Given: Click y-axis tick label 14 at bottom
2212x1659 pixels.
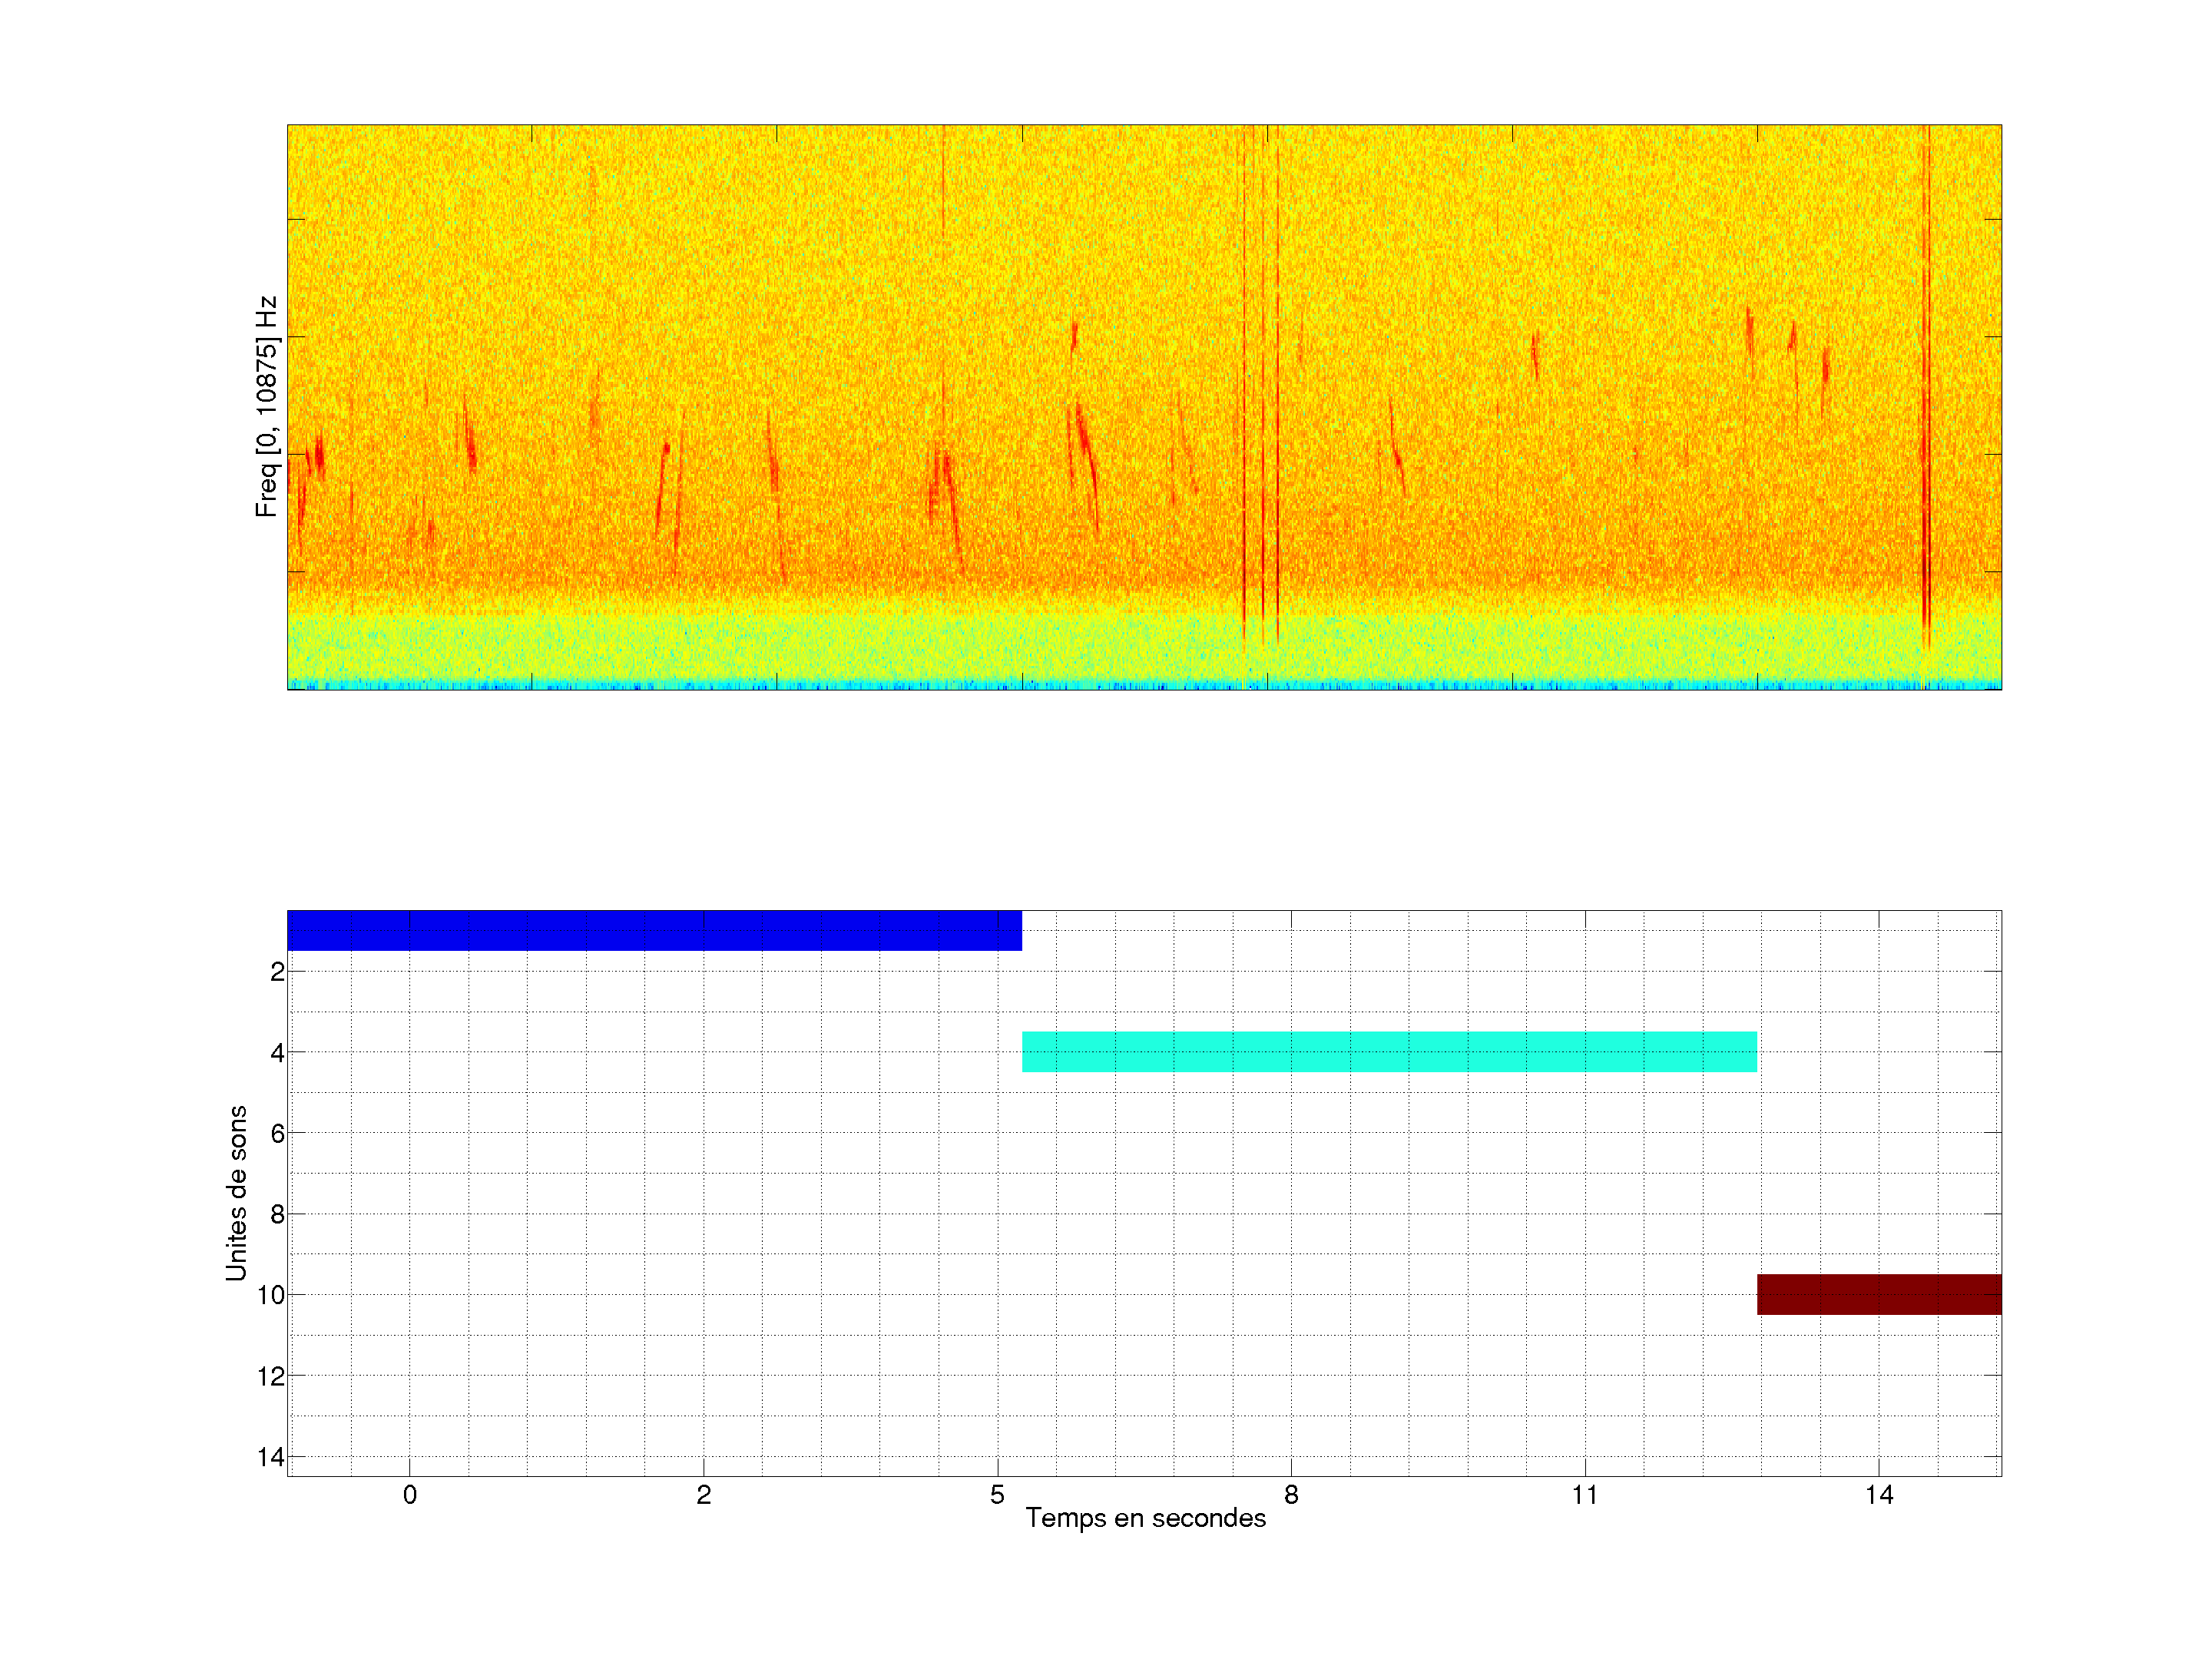Looking at the screenshot, I should (x=271, y=1457).
